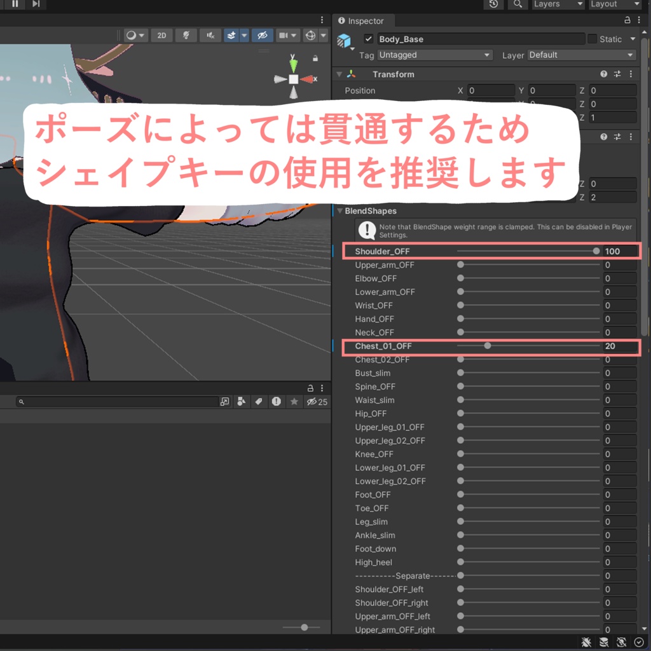Click the center cube of orientation gizmo
651x651 pixels.
click(x=294, y=79)
